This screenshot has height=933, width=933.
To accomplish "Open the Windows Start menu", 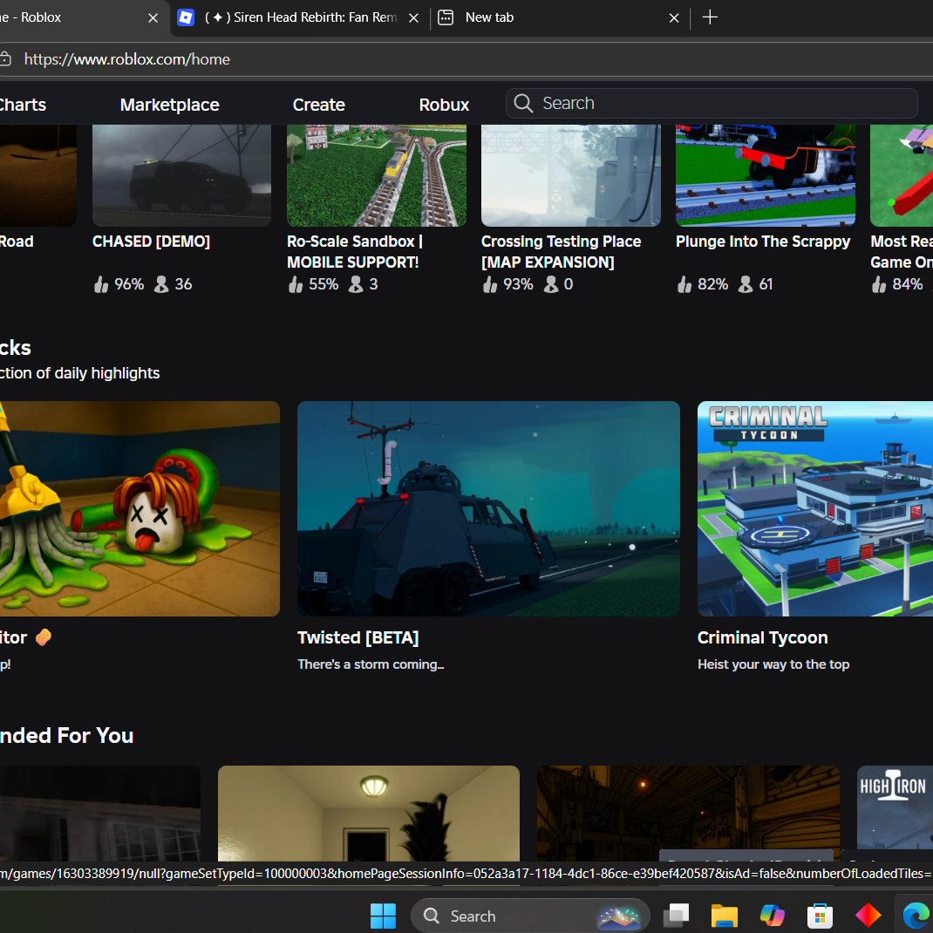I will point(383,916).
